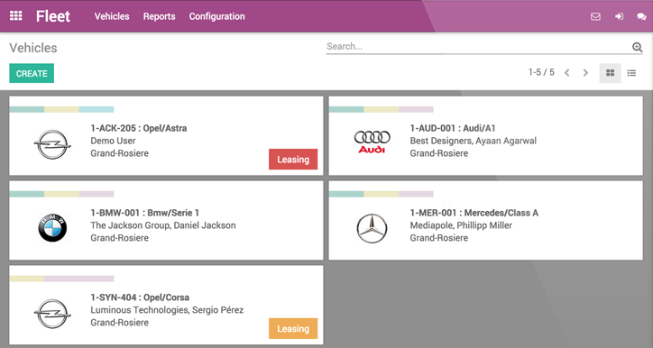Viewport: 653px width, 348px height.
Task: Go to next page arrow
Action: [x=585, y=73]
